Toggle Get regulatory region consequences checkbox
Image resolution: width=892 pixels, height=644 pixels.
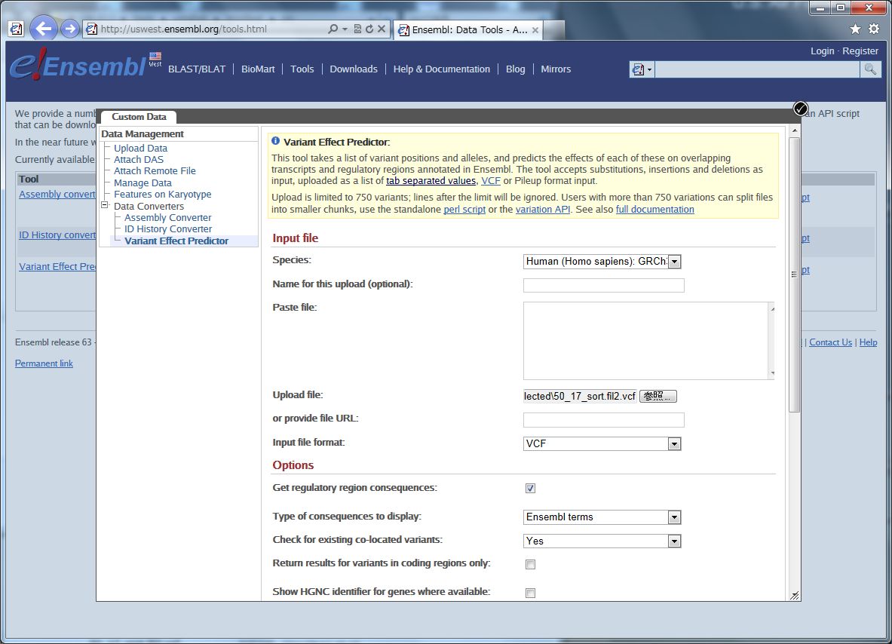pos(530,488)
